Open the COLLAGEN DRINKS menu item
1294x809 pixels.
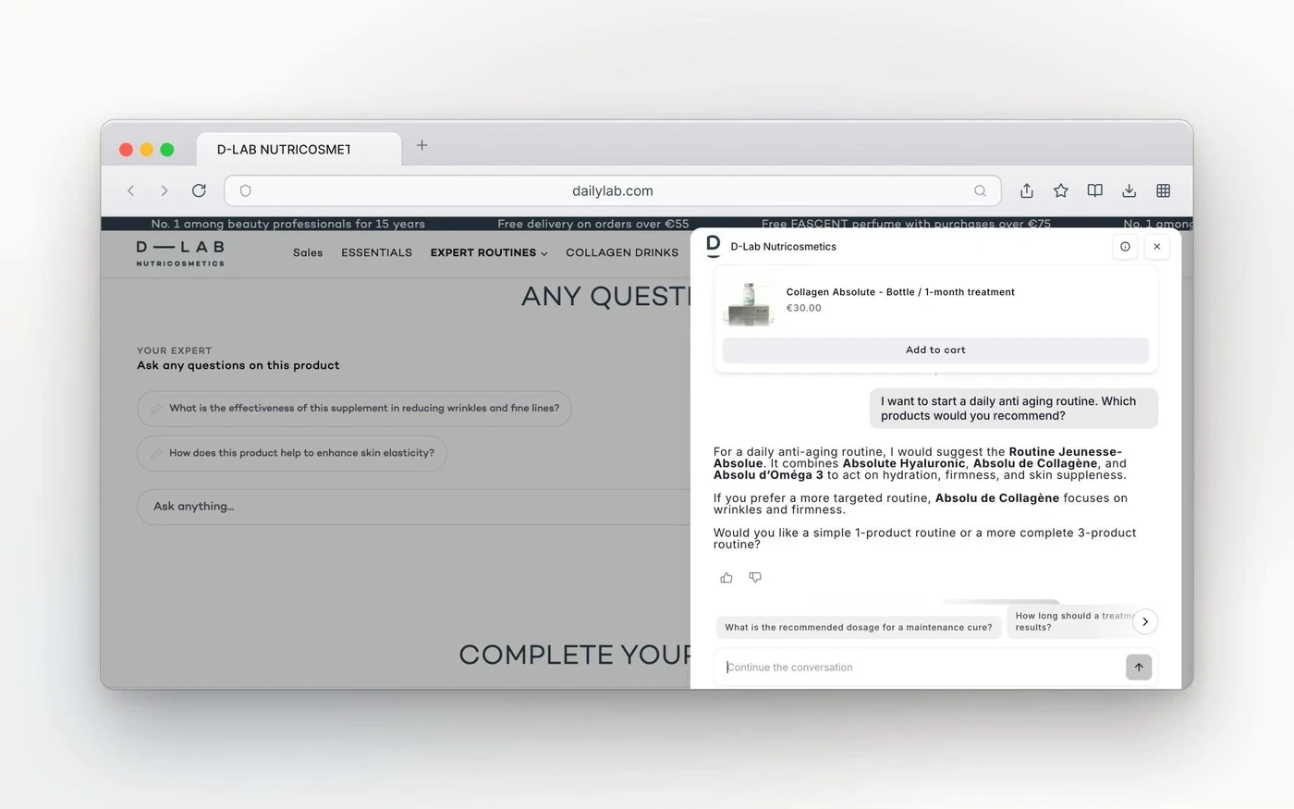click(x=622, y=252)
